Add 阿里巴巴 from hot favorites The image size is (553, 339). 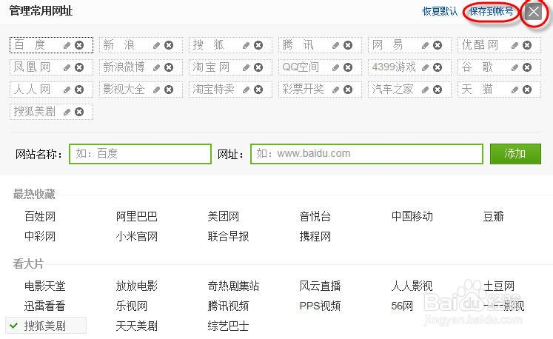(x=136, y=216)
